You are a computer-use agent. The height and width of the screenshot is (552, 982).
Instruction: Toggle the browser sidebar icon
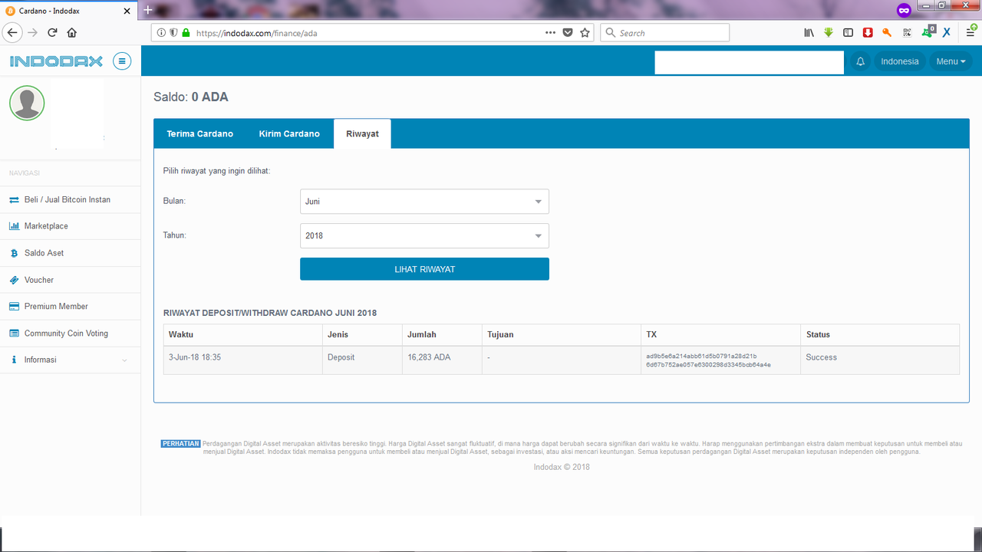point(848,33)
